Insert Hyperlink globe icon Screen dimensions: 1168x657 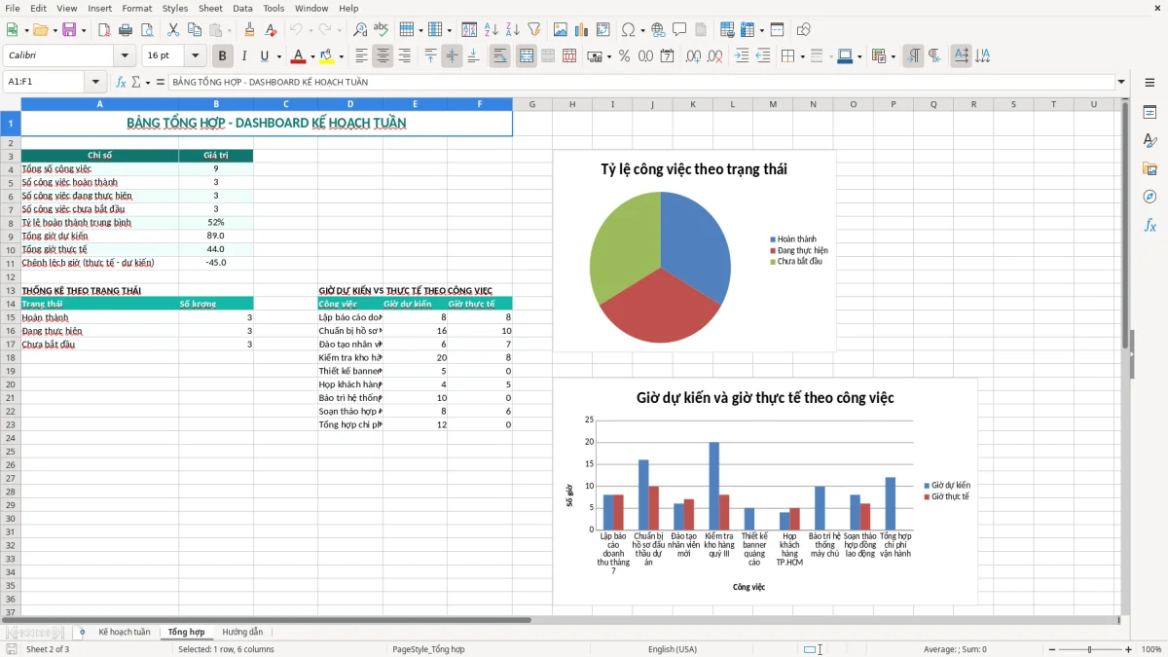(658, 30)
